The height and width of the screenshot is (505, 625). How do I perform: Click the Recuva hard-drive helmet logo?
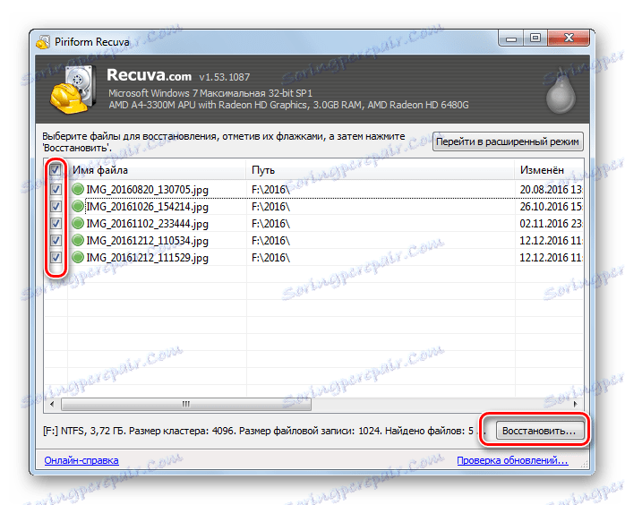[x=73, y=90]
